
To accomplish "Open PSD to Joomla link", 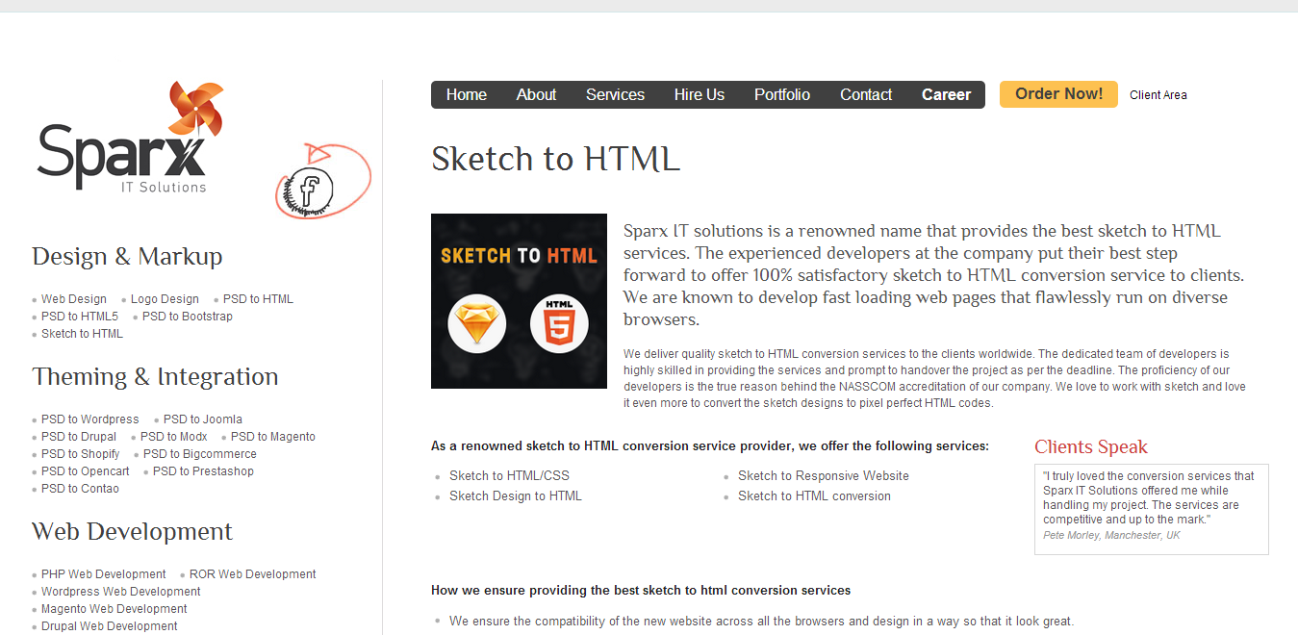I will [x=203, y=419].
